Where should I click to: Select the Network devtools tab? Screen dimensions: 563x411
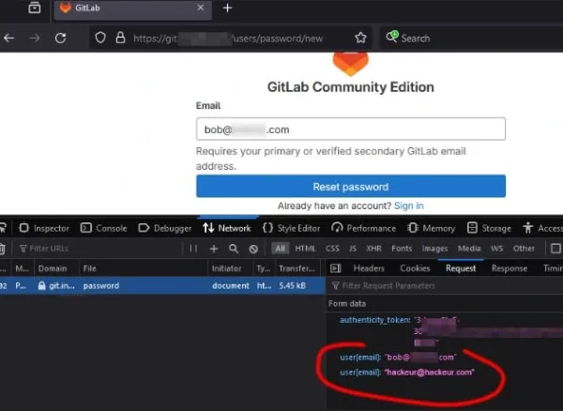click(x=227, y=228)
